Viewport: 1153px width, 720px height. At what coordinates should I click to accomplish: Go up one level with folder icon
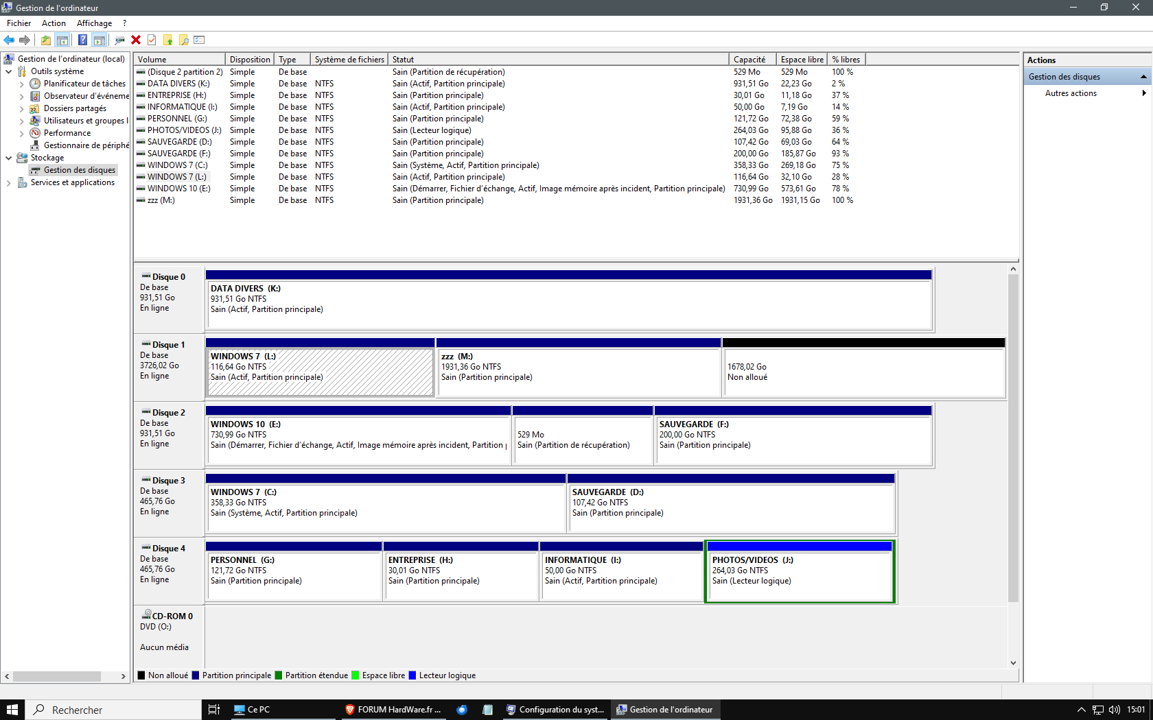coord(46,40)
